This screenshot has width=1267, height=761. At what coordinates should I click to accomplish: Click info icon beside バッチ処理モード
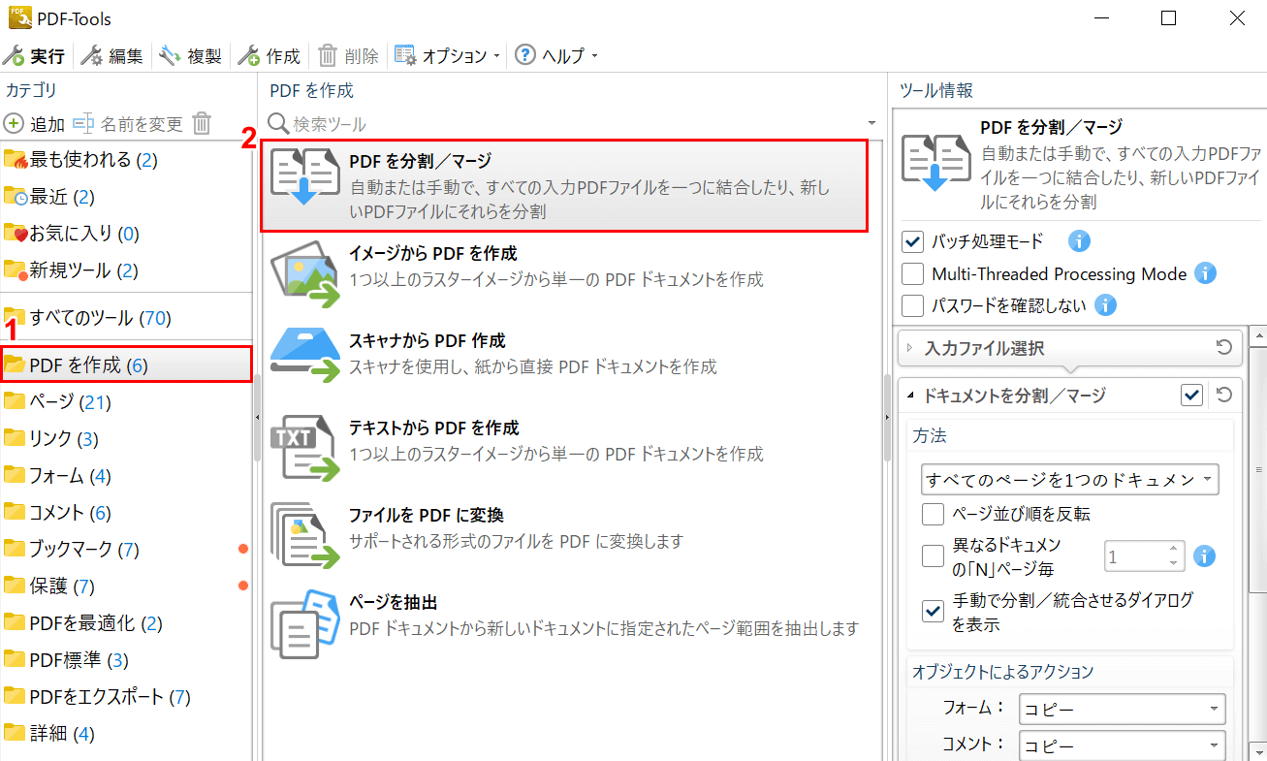coord(1079,241)
